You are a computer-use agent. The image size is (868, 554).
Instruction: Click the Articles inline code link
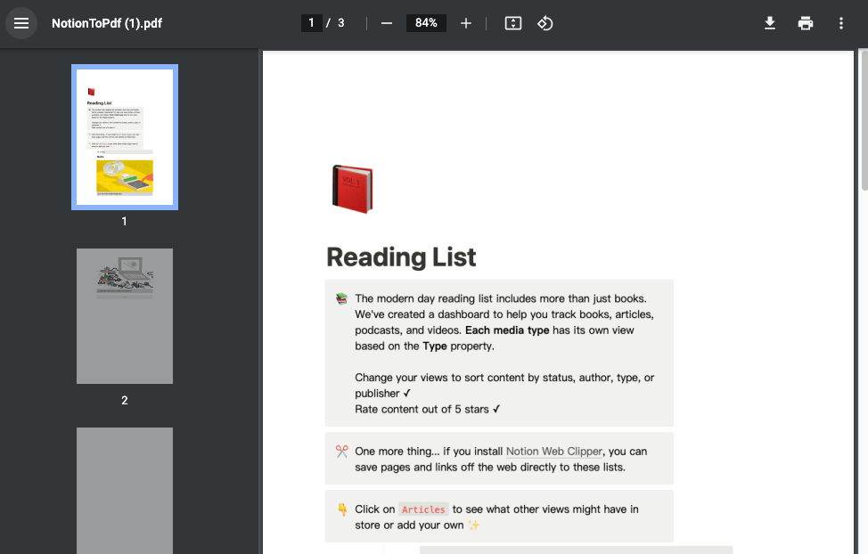coord(423,509)
